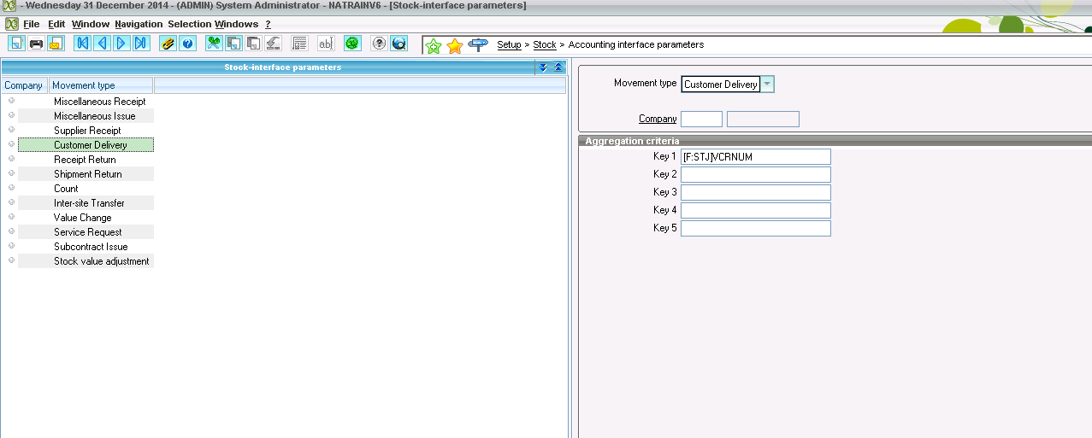This screenshot has width=1092, height=438.
Task: Click the Movement type column header
Action: [101, 85]
